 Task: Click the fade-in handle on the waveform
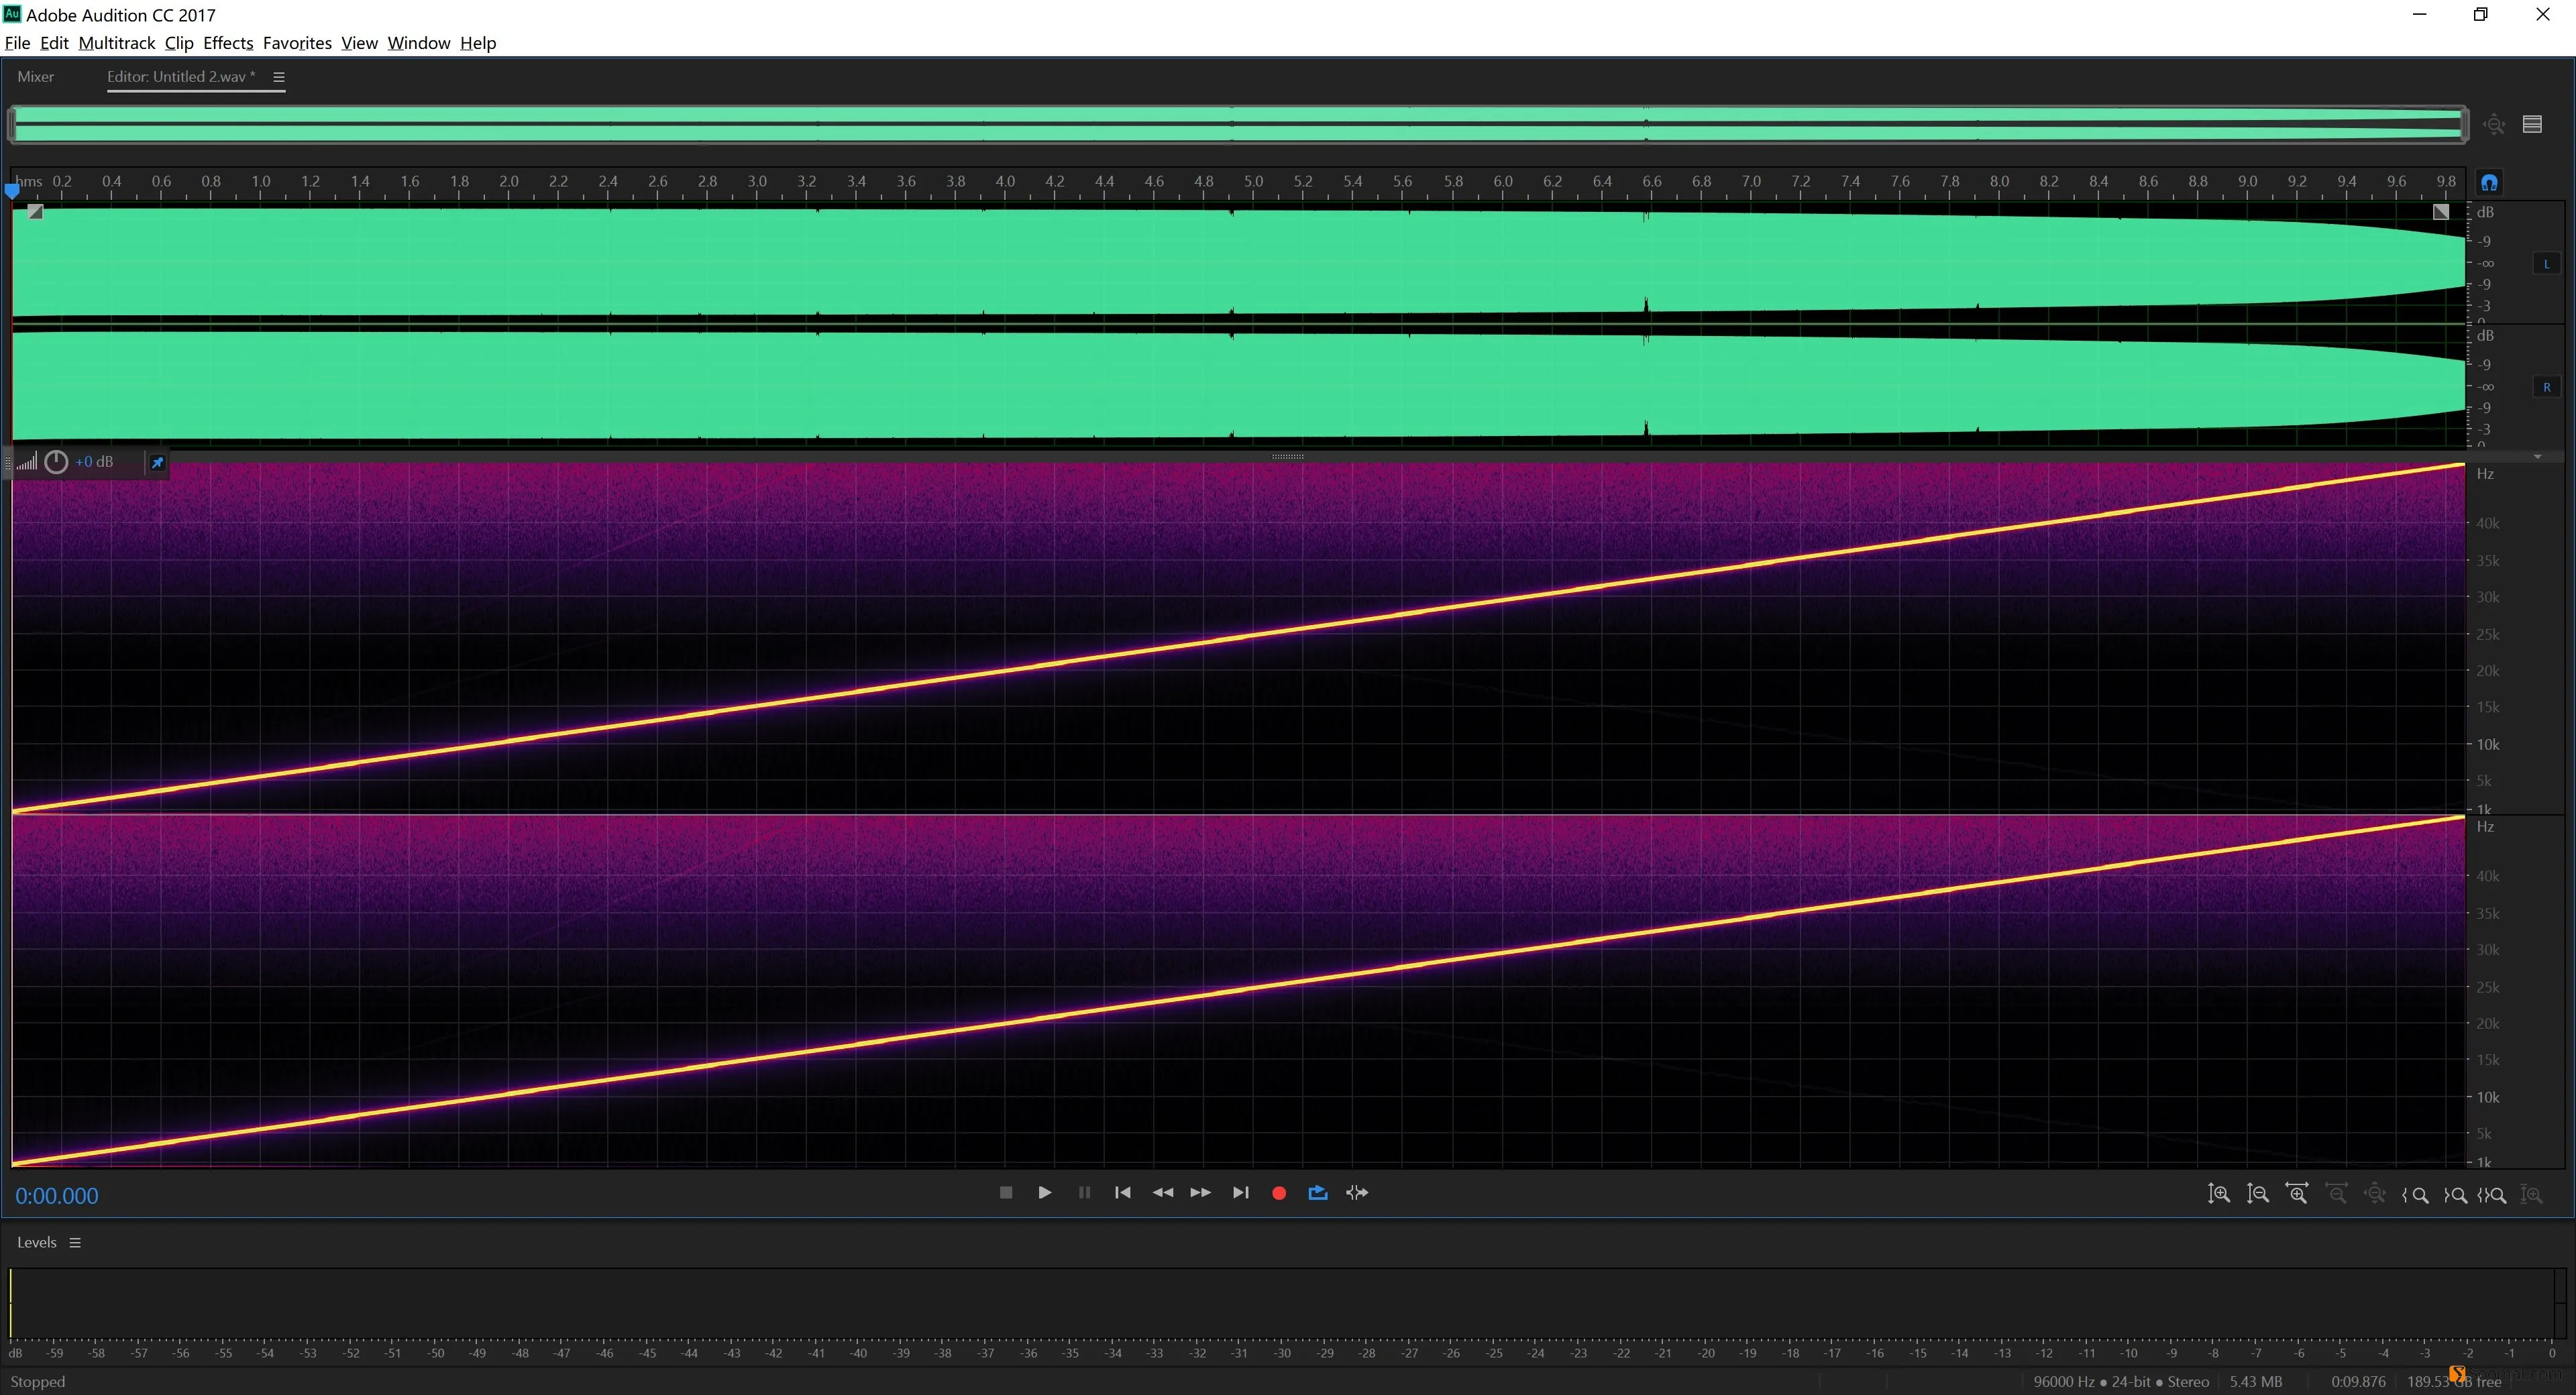pos(35,212)
